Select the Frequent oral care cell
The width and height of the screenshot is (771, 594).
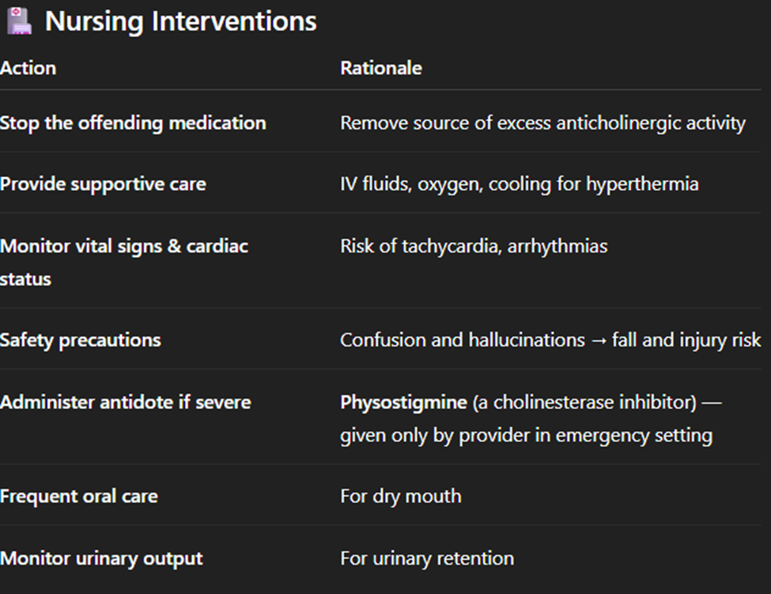[x=79, y=497]
